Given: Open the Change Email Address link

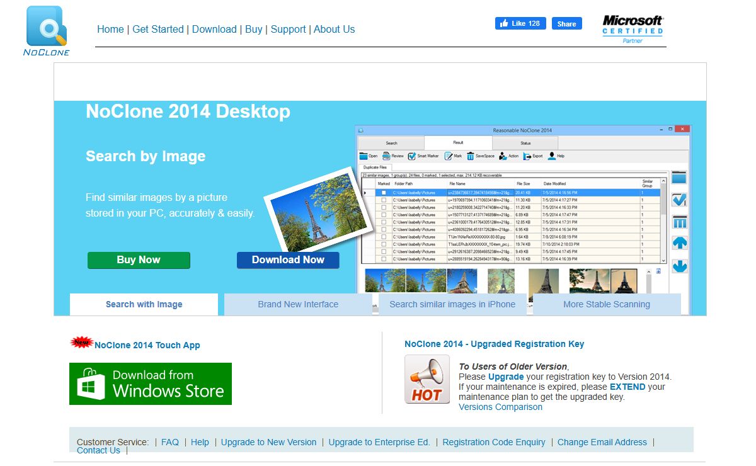Looking at the screenshot, I should 602,442.
